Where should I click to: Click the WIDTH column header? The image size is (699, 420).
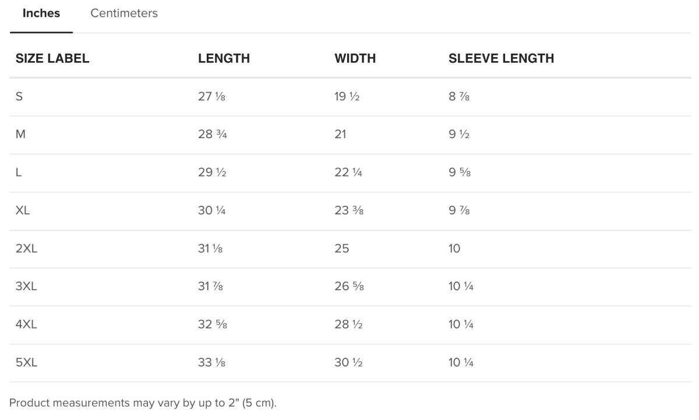pos(355,58)
